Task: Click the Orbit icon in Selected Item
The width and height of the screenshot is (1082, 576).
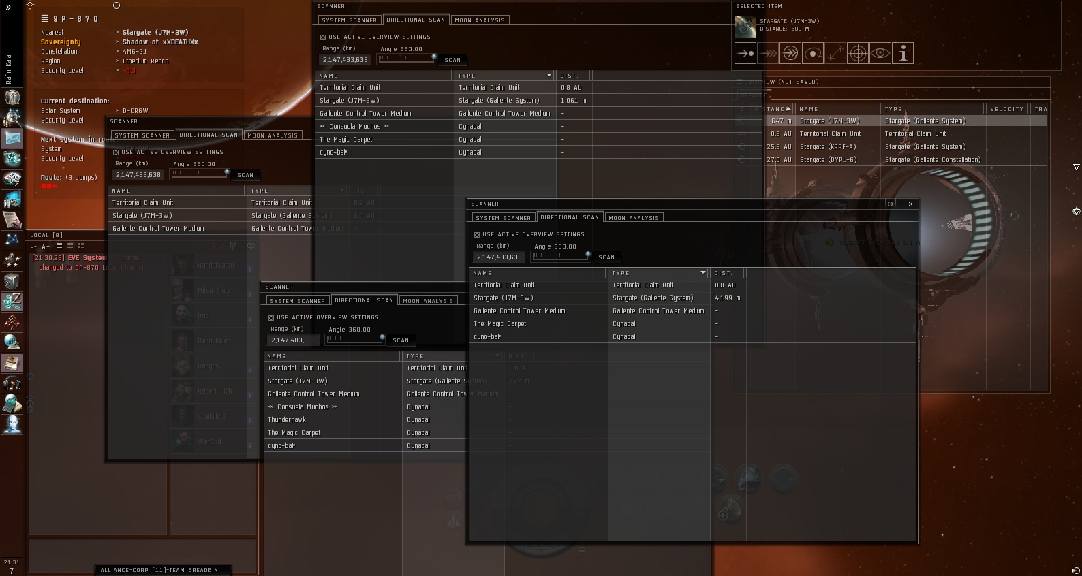Action: [x=813, y=53]
